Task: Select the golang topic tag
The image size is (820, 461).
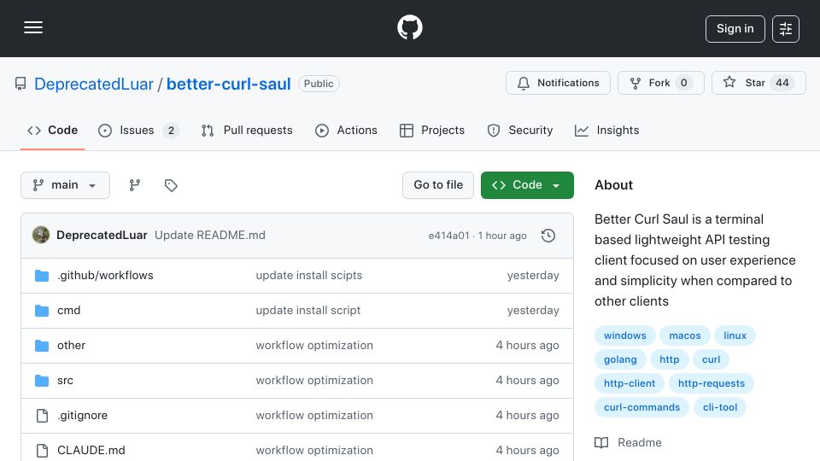Action: click(x=620, y=359)
